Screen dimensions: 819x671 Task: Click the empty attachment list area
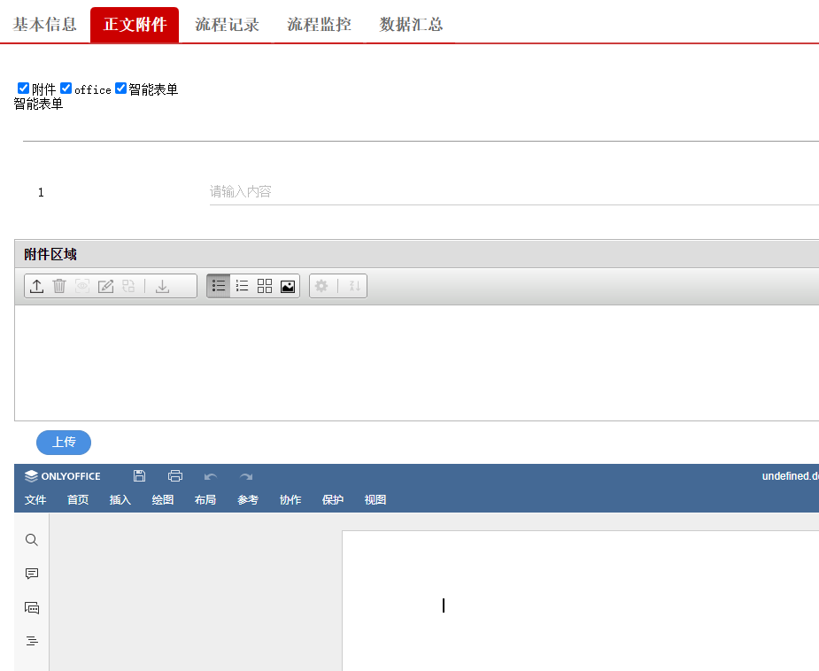417,363
